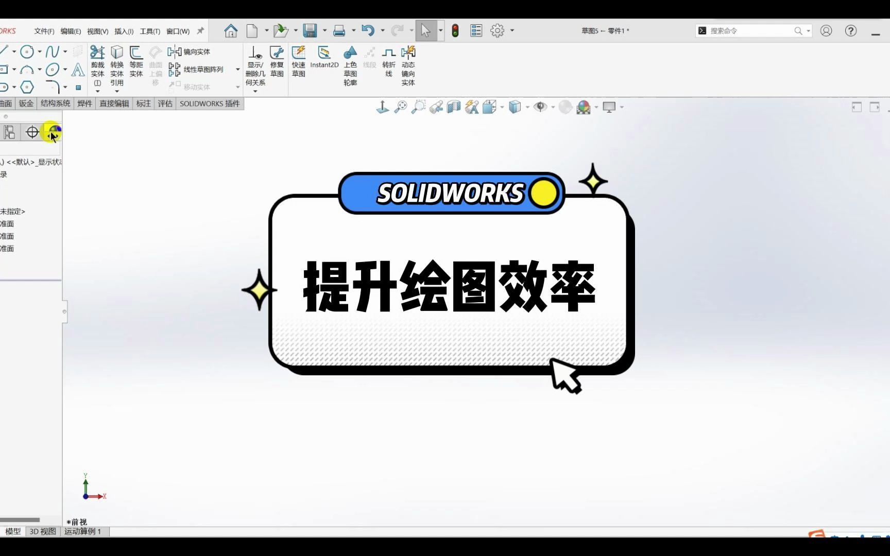Expand the Spline tool dropdown arrow
Viewport: 890px width, 556px height.
(65, 51)
